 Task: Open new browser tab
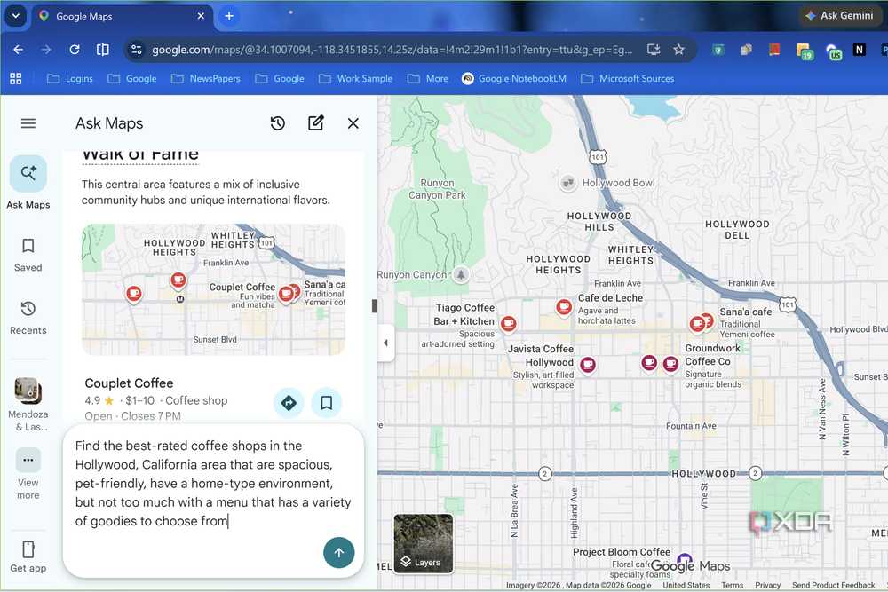(229, 16)
